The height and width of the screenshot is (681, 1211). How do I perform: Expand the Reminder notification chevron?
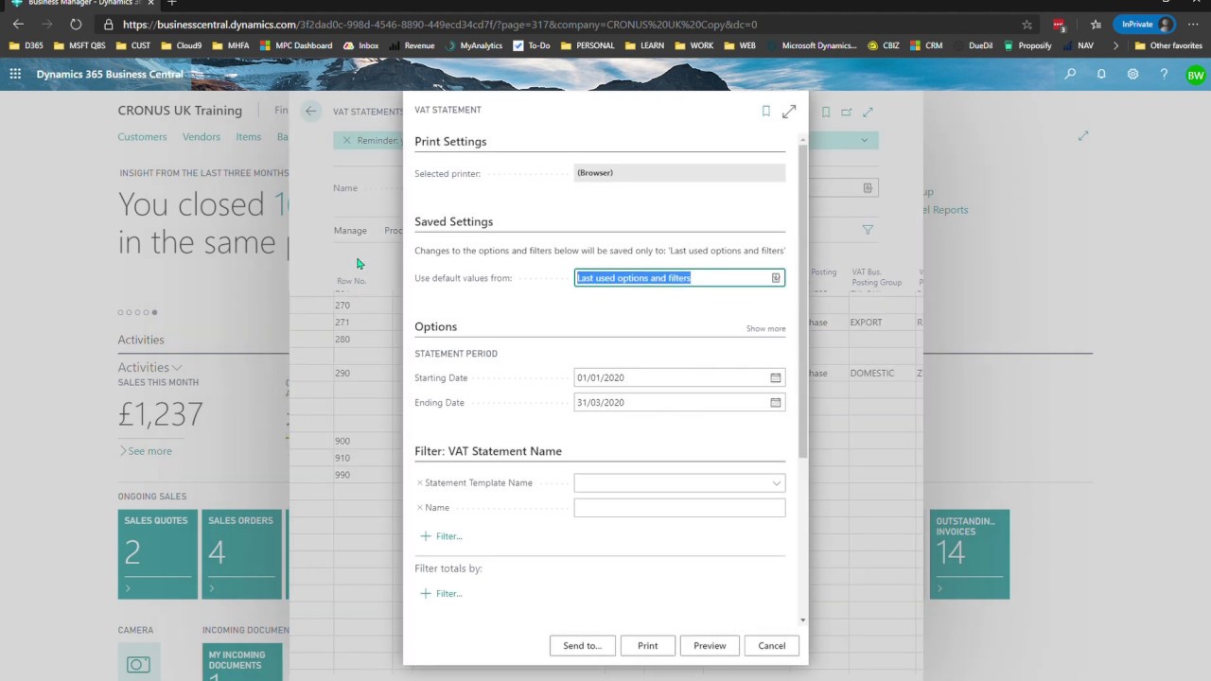pos(864,140)
